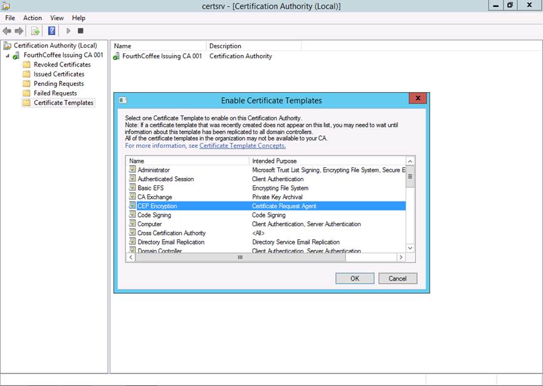This screenshot has height=386, width=543.
Task: Click the Export List toolbar icon
Action: (x=35, y=31)
